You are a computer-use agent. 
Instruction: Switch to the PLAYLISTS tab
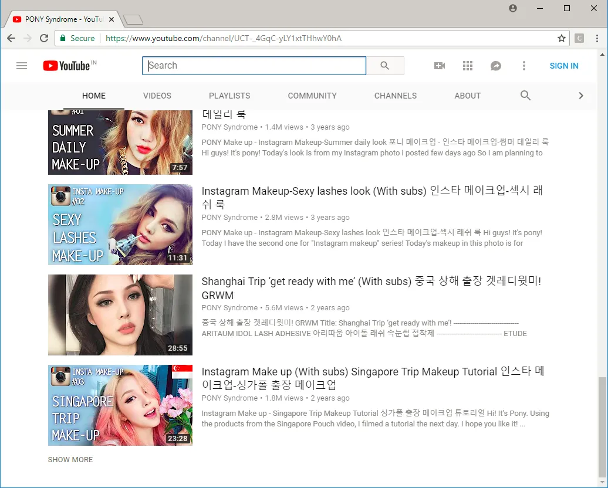[x=229, y=96]
